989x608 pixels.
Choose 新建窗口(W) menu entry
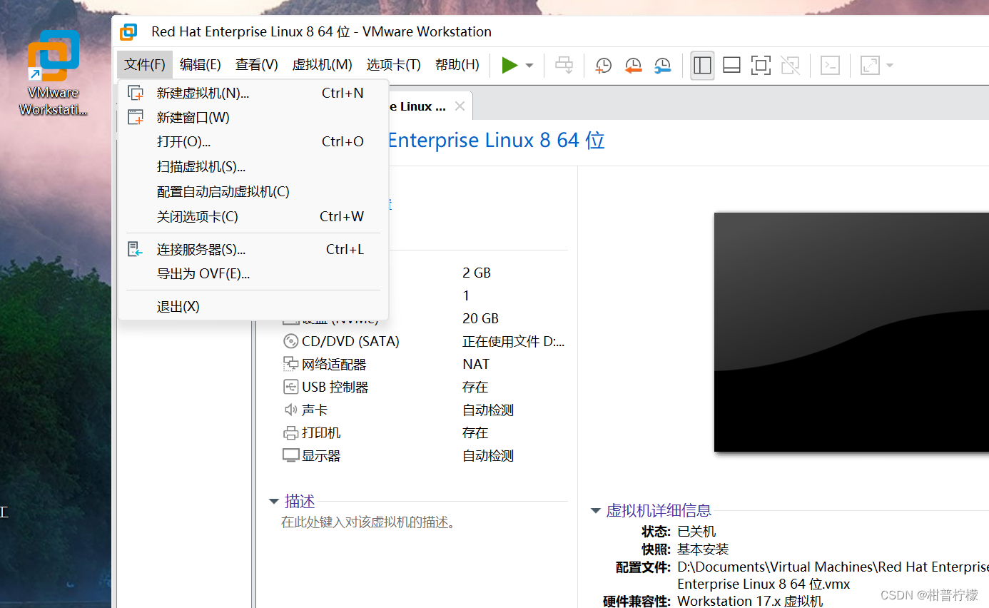click(x=253, y=117)
